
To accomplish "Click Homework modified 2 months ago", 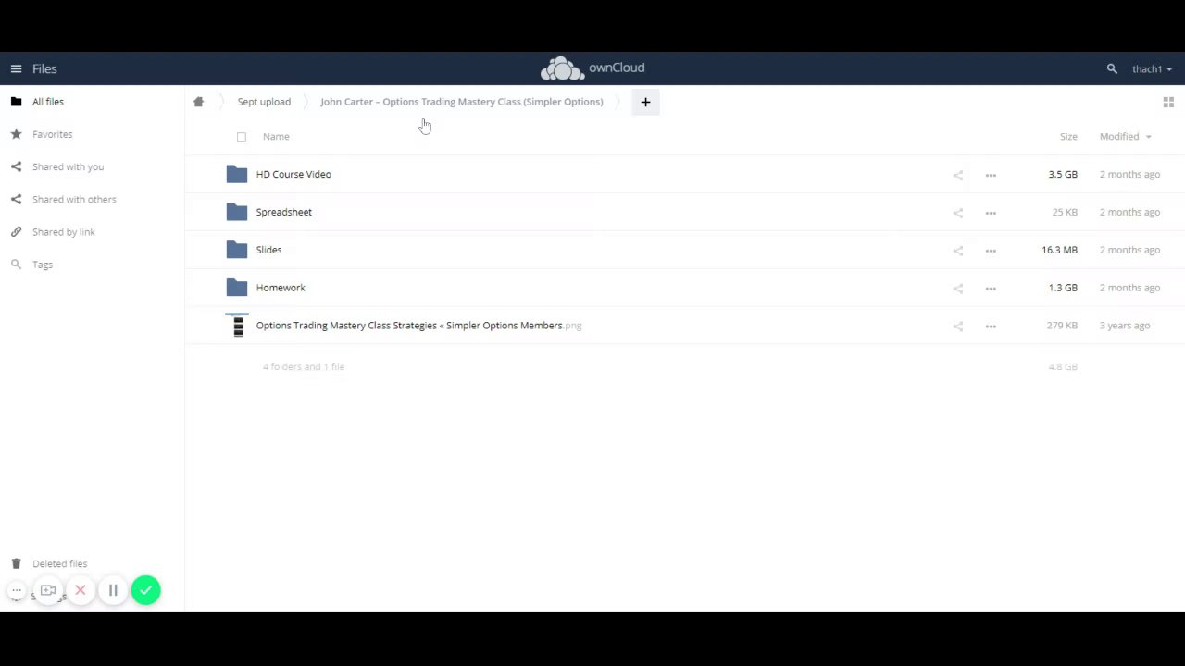I will pyautogui.click(x=1129, y=288).
